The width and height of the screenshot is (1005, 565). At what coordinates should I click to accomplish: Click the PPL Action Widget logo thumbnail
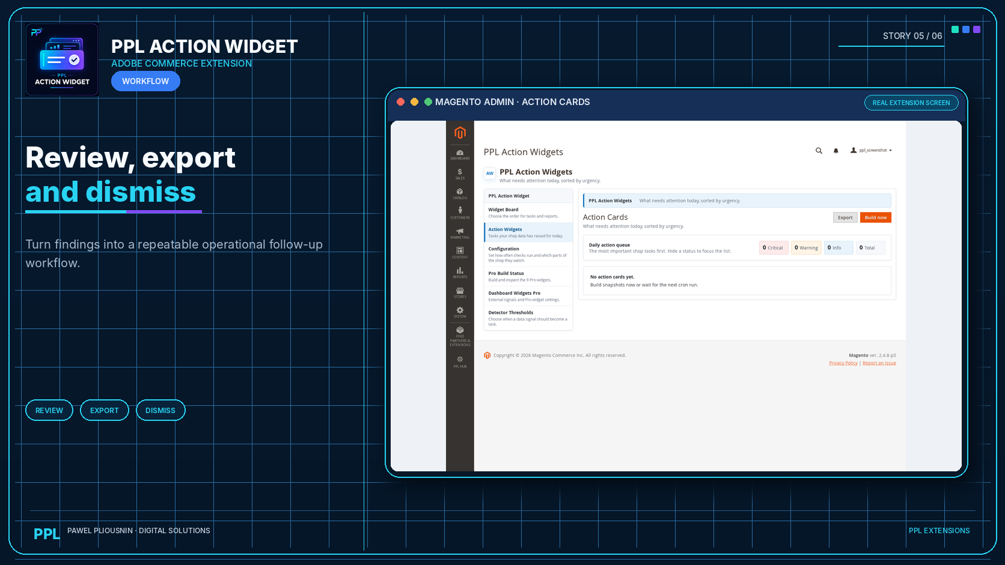(62, 59)
